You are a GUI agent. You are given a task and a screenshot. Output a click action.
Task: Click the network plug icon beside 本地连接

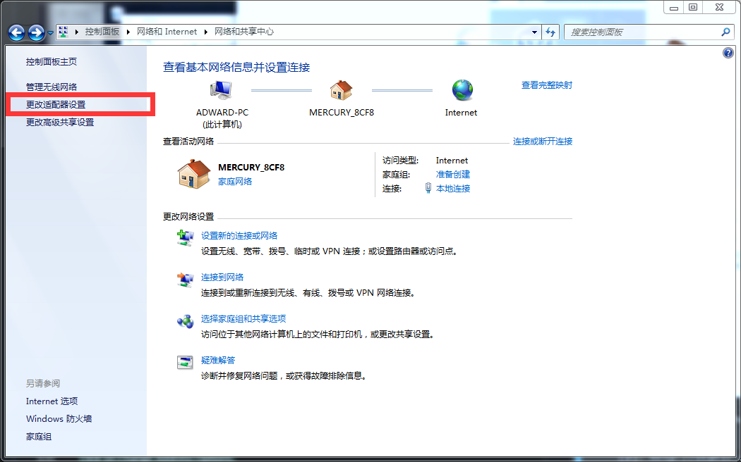pyautogui.click(x=428, y=188)
